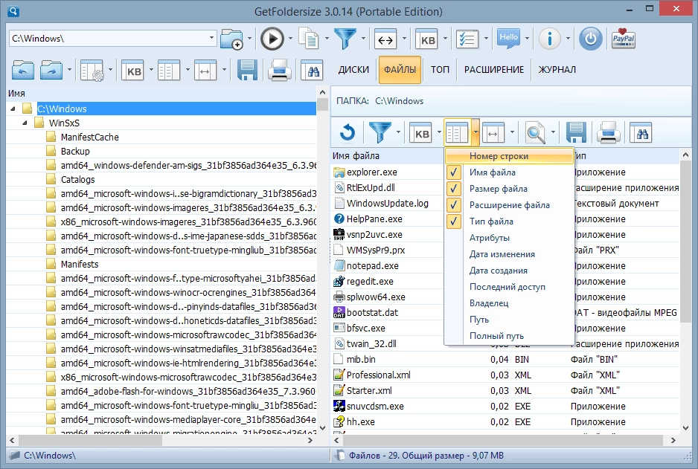Image resolution: width=698 pixels, height=469 pixels.
Task: Click the magnifier search icon in file panel
Action: pyautogui.click(x=535, y=132)
